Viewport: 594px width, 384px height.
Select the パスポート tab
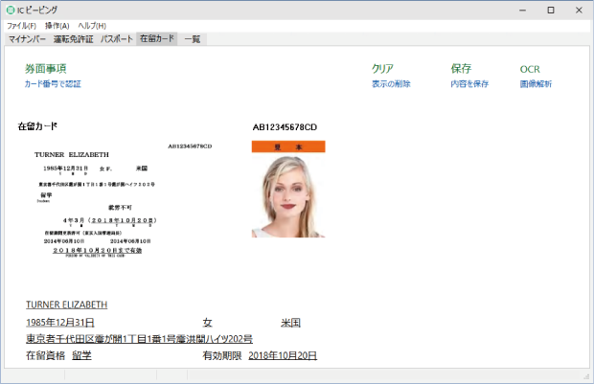tap(117, 39)
